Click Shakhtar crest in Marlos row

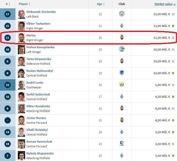[x=122, y=37]
